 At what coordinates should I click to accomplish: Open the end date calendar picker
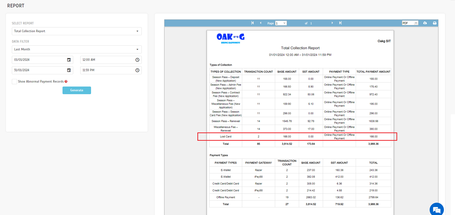point(69,70)
